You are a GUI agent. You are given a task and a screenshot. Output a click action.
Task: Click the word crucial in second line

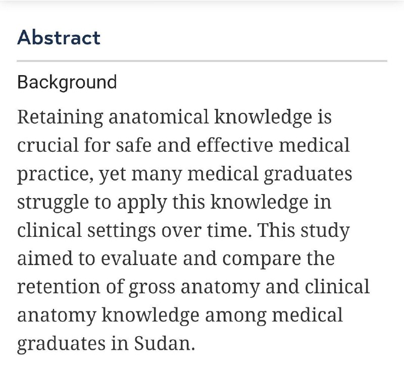(x=47, y=145)
